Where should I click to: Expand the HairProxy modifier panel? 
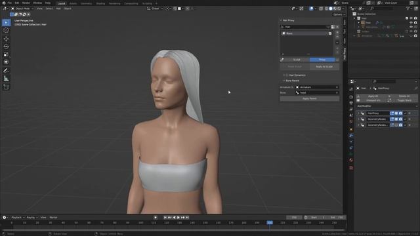(x=359, y=113)
